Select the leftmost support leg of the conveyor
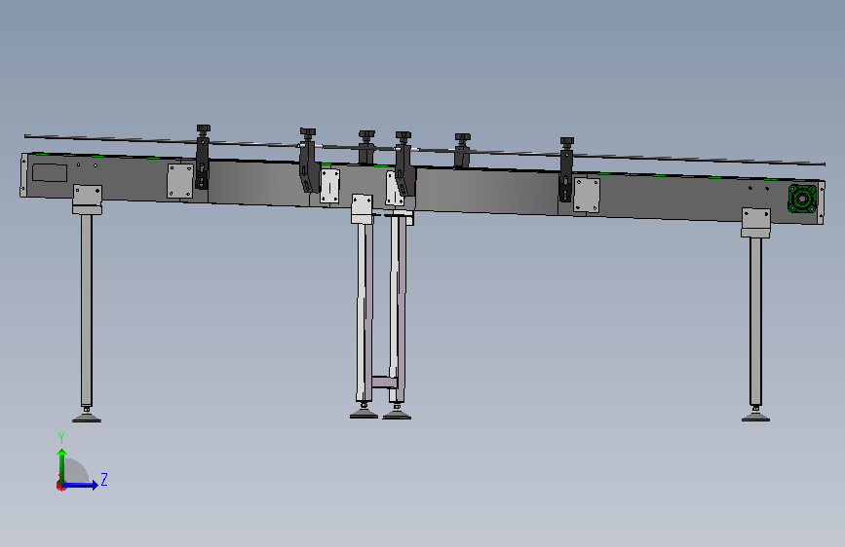The image size is (845, 547). pos(86,310)
